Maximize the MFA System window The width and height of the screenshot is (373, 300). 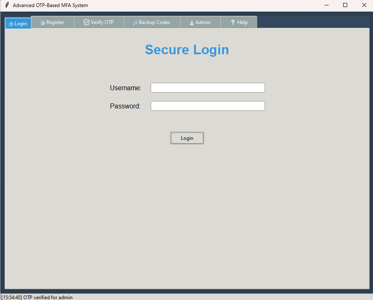click(345, 5)
